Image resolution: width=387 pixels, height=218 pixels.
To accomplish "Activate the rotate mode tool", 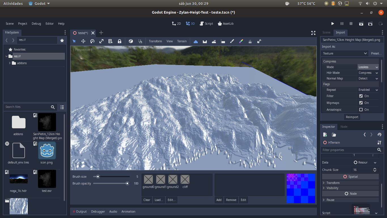I will pos(92,41).
